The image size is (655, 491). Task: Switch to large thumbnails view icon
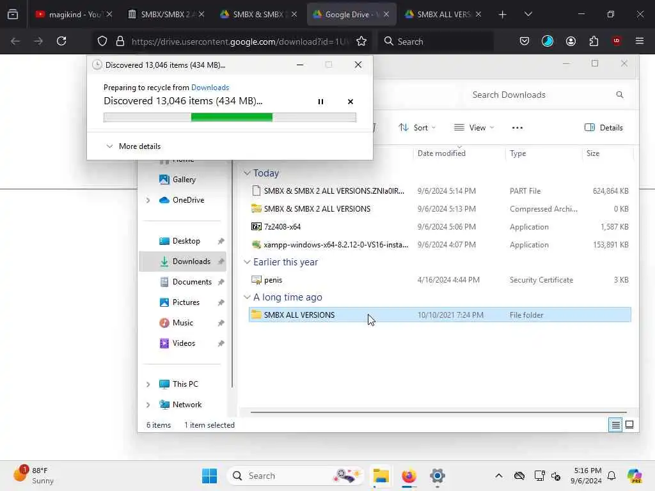pos(629,425)
